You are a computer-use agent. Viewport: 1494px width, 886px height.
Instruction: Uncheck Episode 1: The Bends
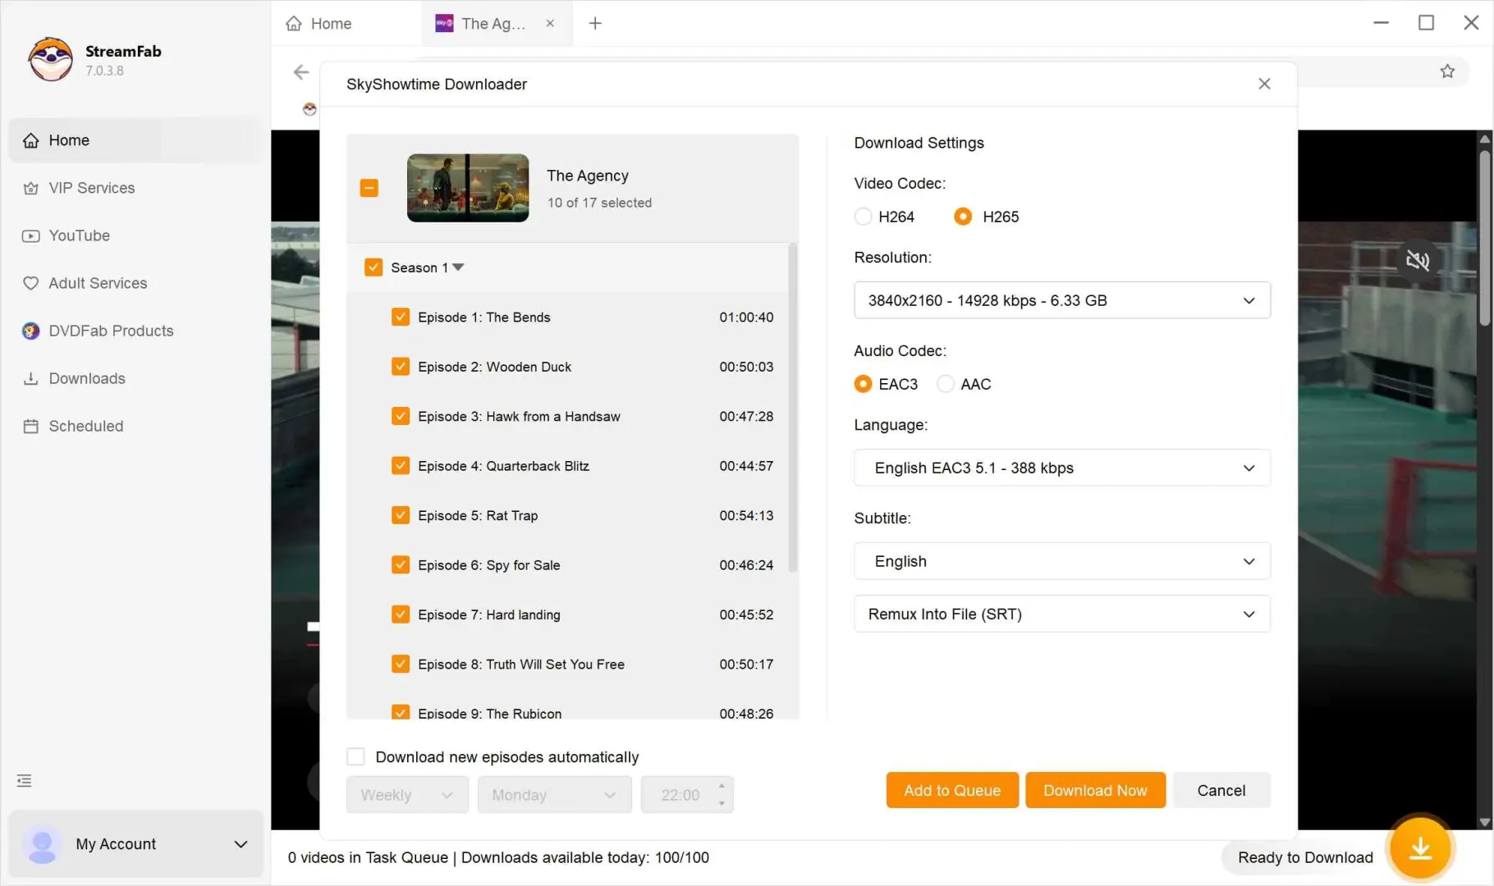pyautogui.click(x=401, y=317)
